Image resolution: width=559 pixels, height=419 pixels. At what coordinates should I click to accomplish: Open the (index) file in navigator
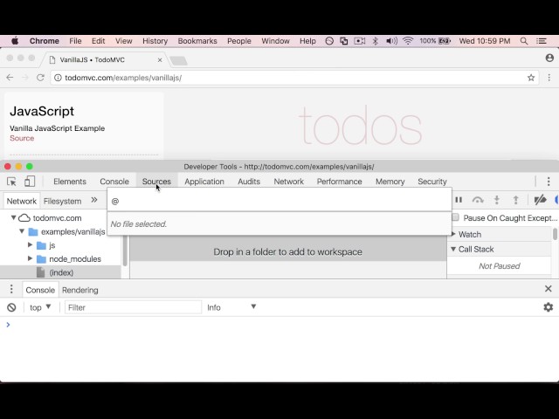(60, 272)
